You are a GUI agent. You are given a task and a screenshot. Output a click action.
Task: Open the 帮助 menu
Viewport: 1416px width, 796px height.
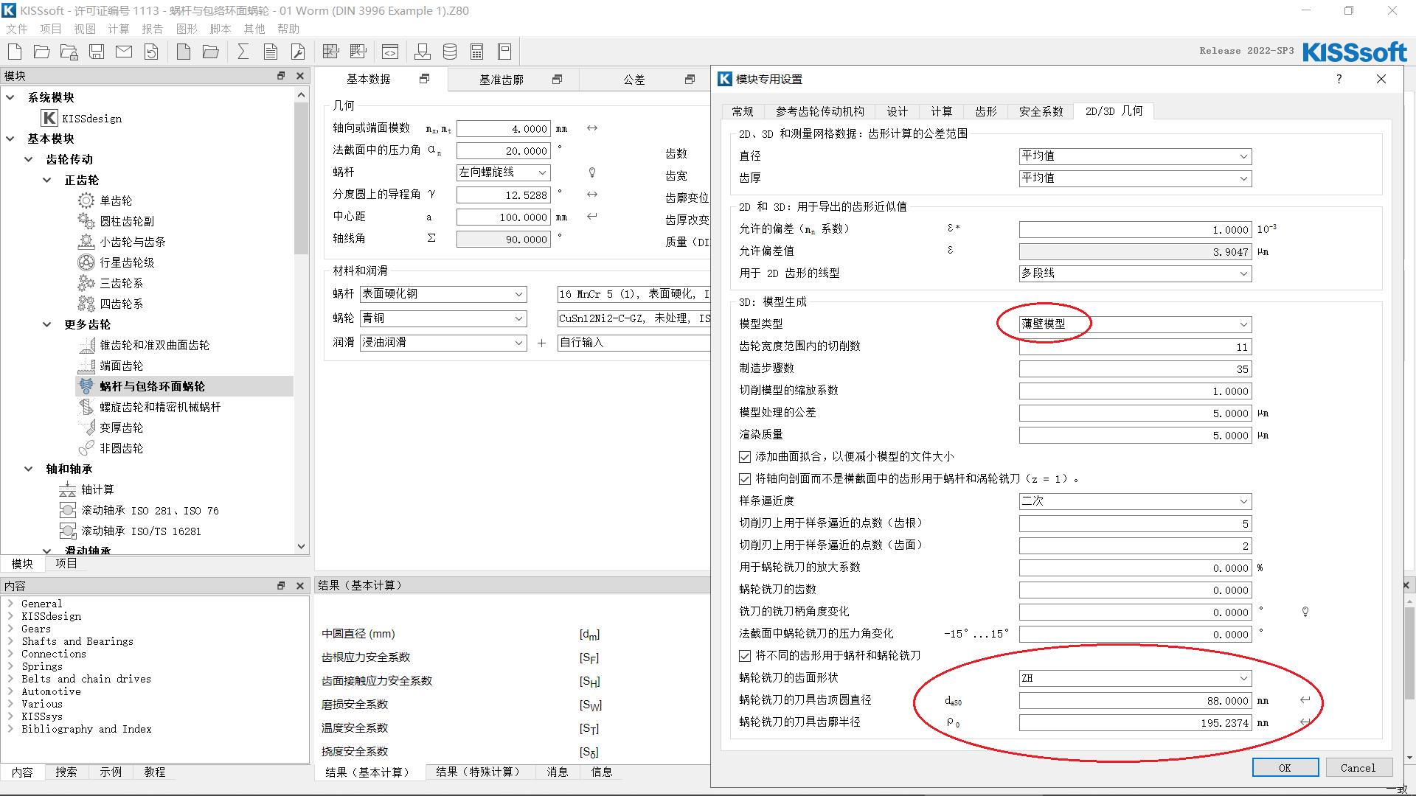[x=288, y=29]
